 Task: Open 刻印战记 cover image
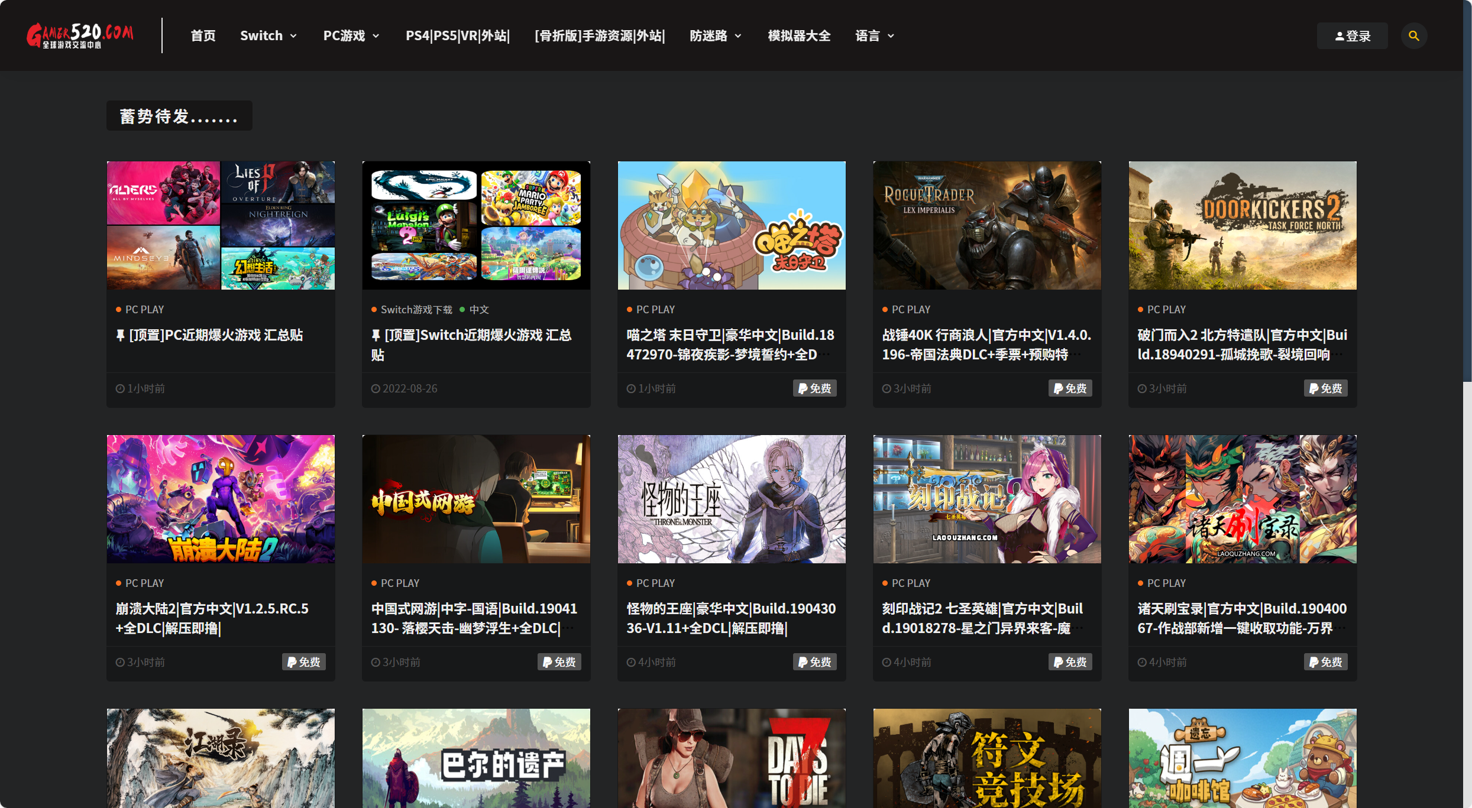[x=987, y=499]
